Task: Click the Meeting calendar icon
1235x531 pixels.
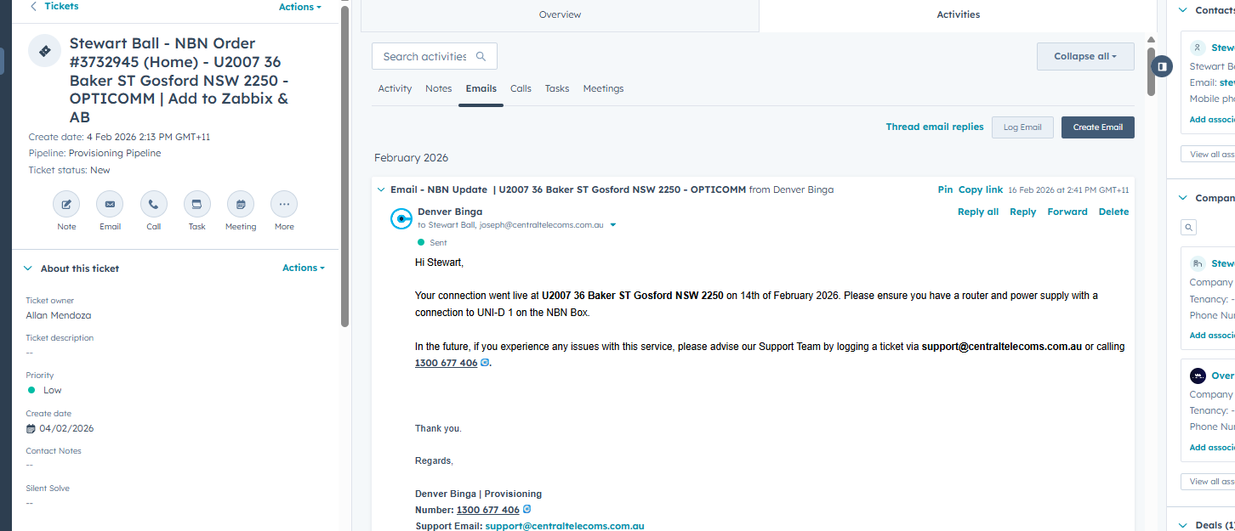Action: pos(241,204)
